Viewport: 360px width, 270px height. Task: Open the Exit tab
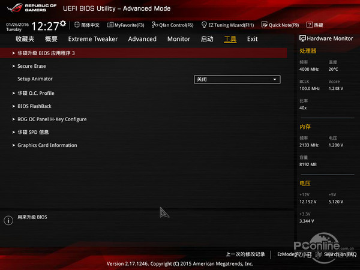coord(253,39)
